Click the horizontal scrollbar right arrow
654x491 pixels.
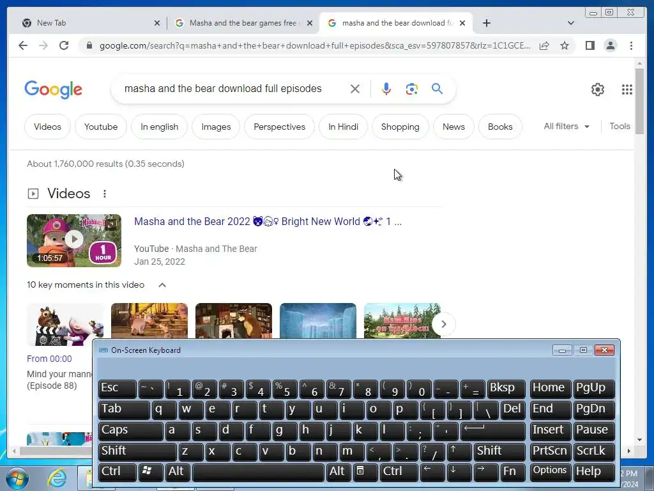(x=629, y=451)
